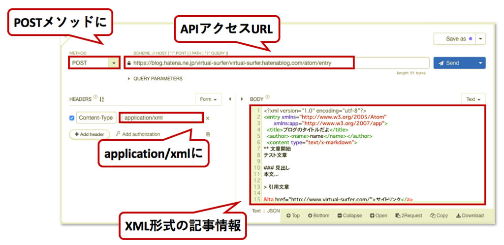Copy the body with Copy button
Viewport: 504px width, 245px height.
click(439, 215)
